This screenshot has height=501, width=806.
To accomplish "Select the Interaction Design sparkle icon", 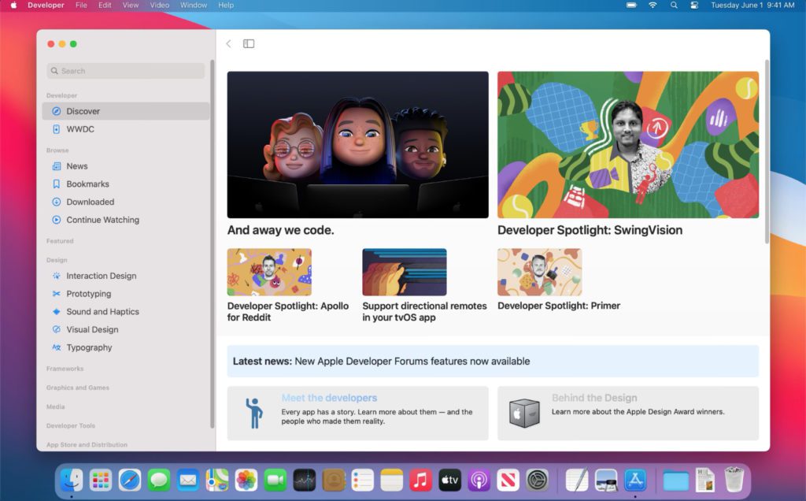I will (57, 276).
